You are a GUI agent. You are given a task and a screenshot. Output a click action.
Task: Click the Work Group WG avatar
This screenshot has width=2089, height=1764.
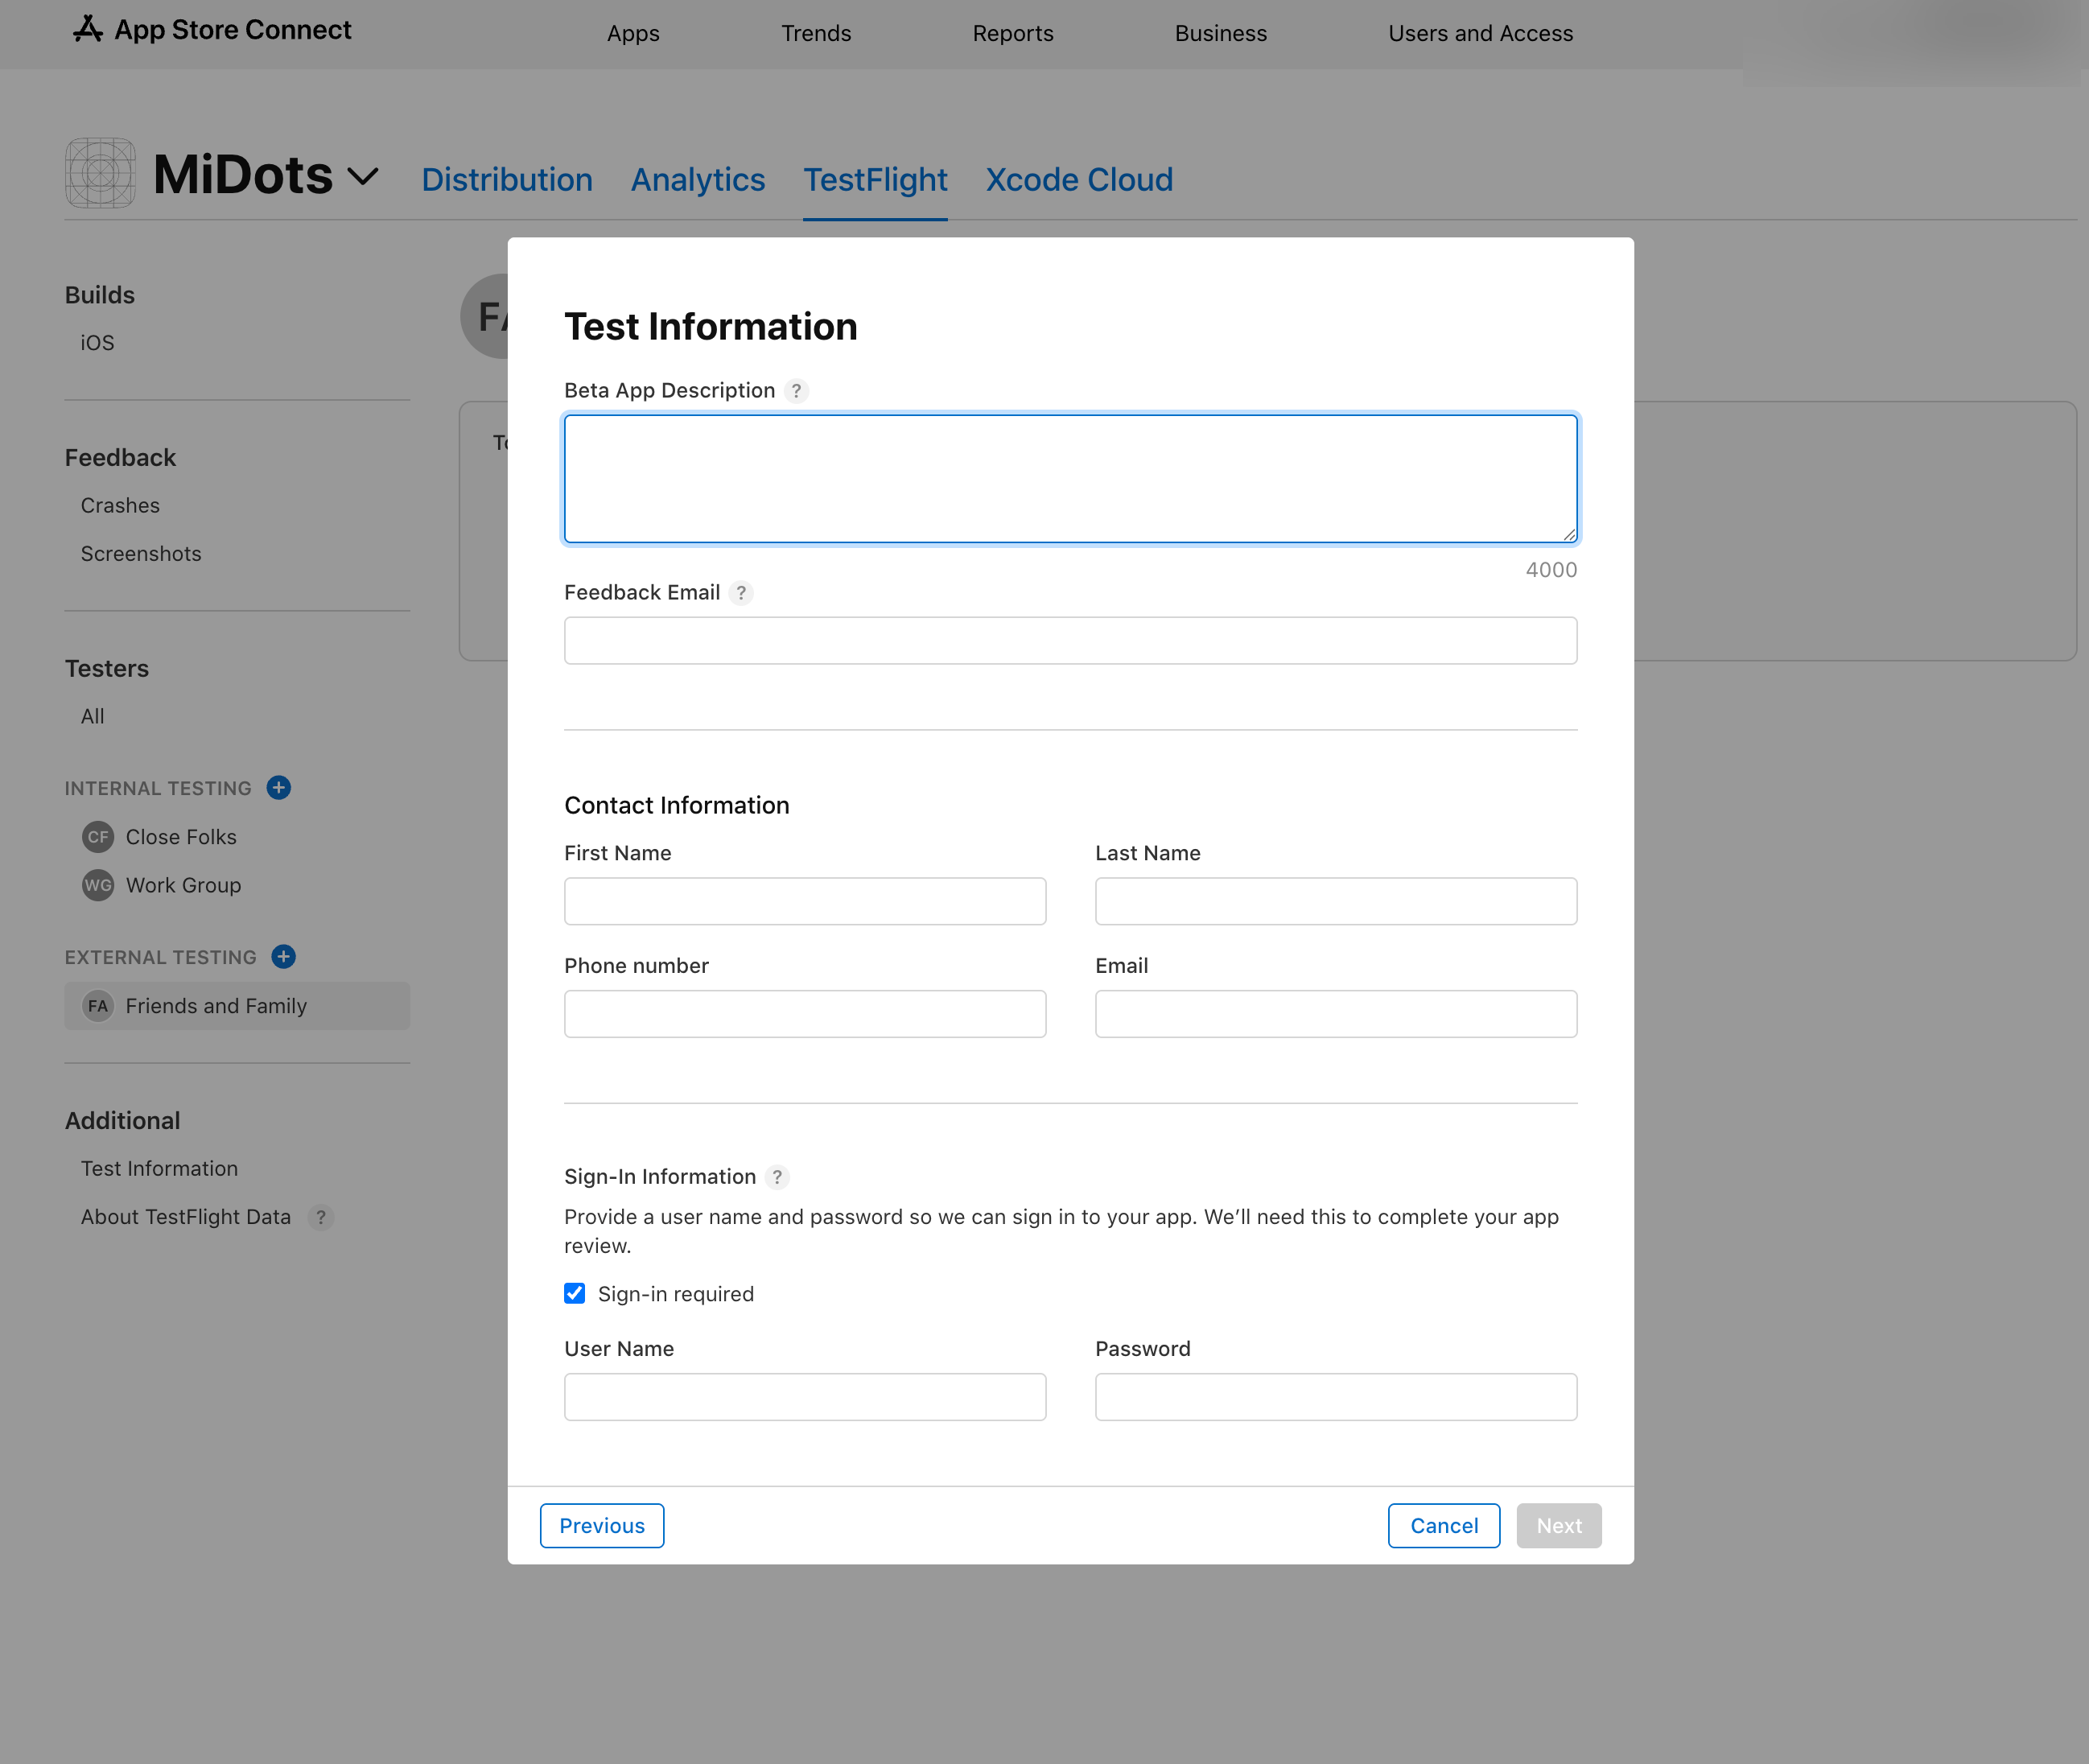pyautogui.click(x=98, y=885)
